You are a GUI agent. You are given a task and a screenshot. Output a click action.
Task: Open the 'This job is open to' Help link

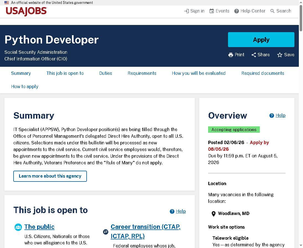181,211
